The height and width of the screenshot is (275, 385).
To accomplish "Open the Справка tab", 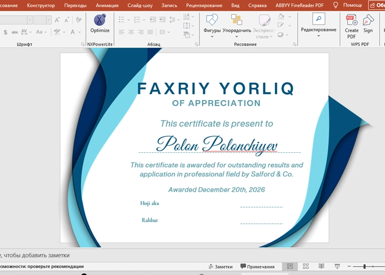I will coord(257,5).
